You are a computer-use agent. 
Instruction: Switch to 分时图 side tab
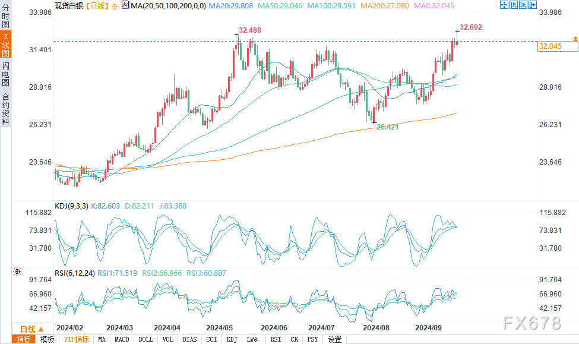pyautogui.click(x=5, y=15)
